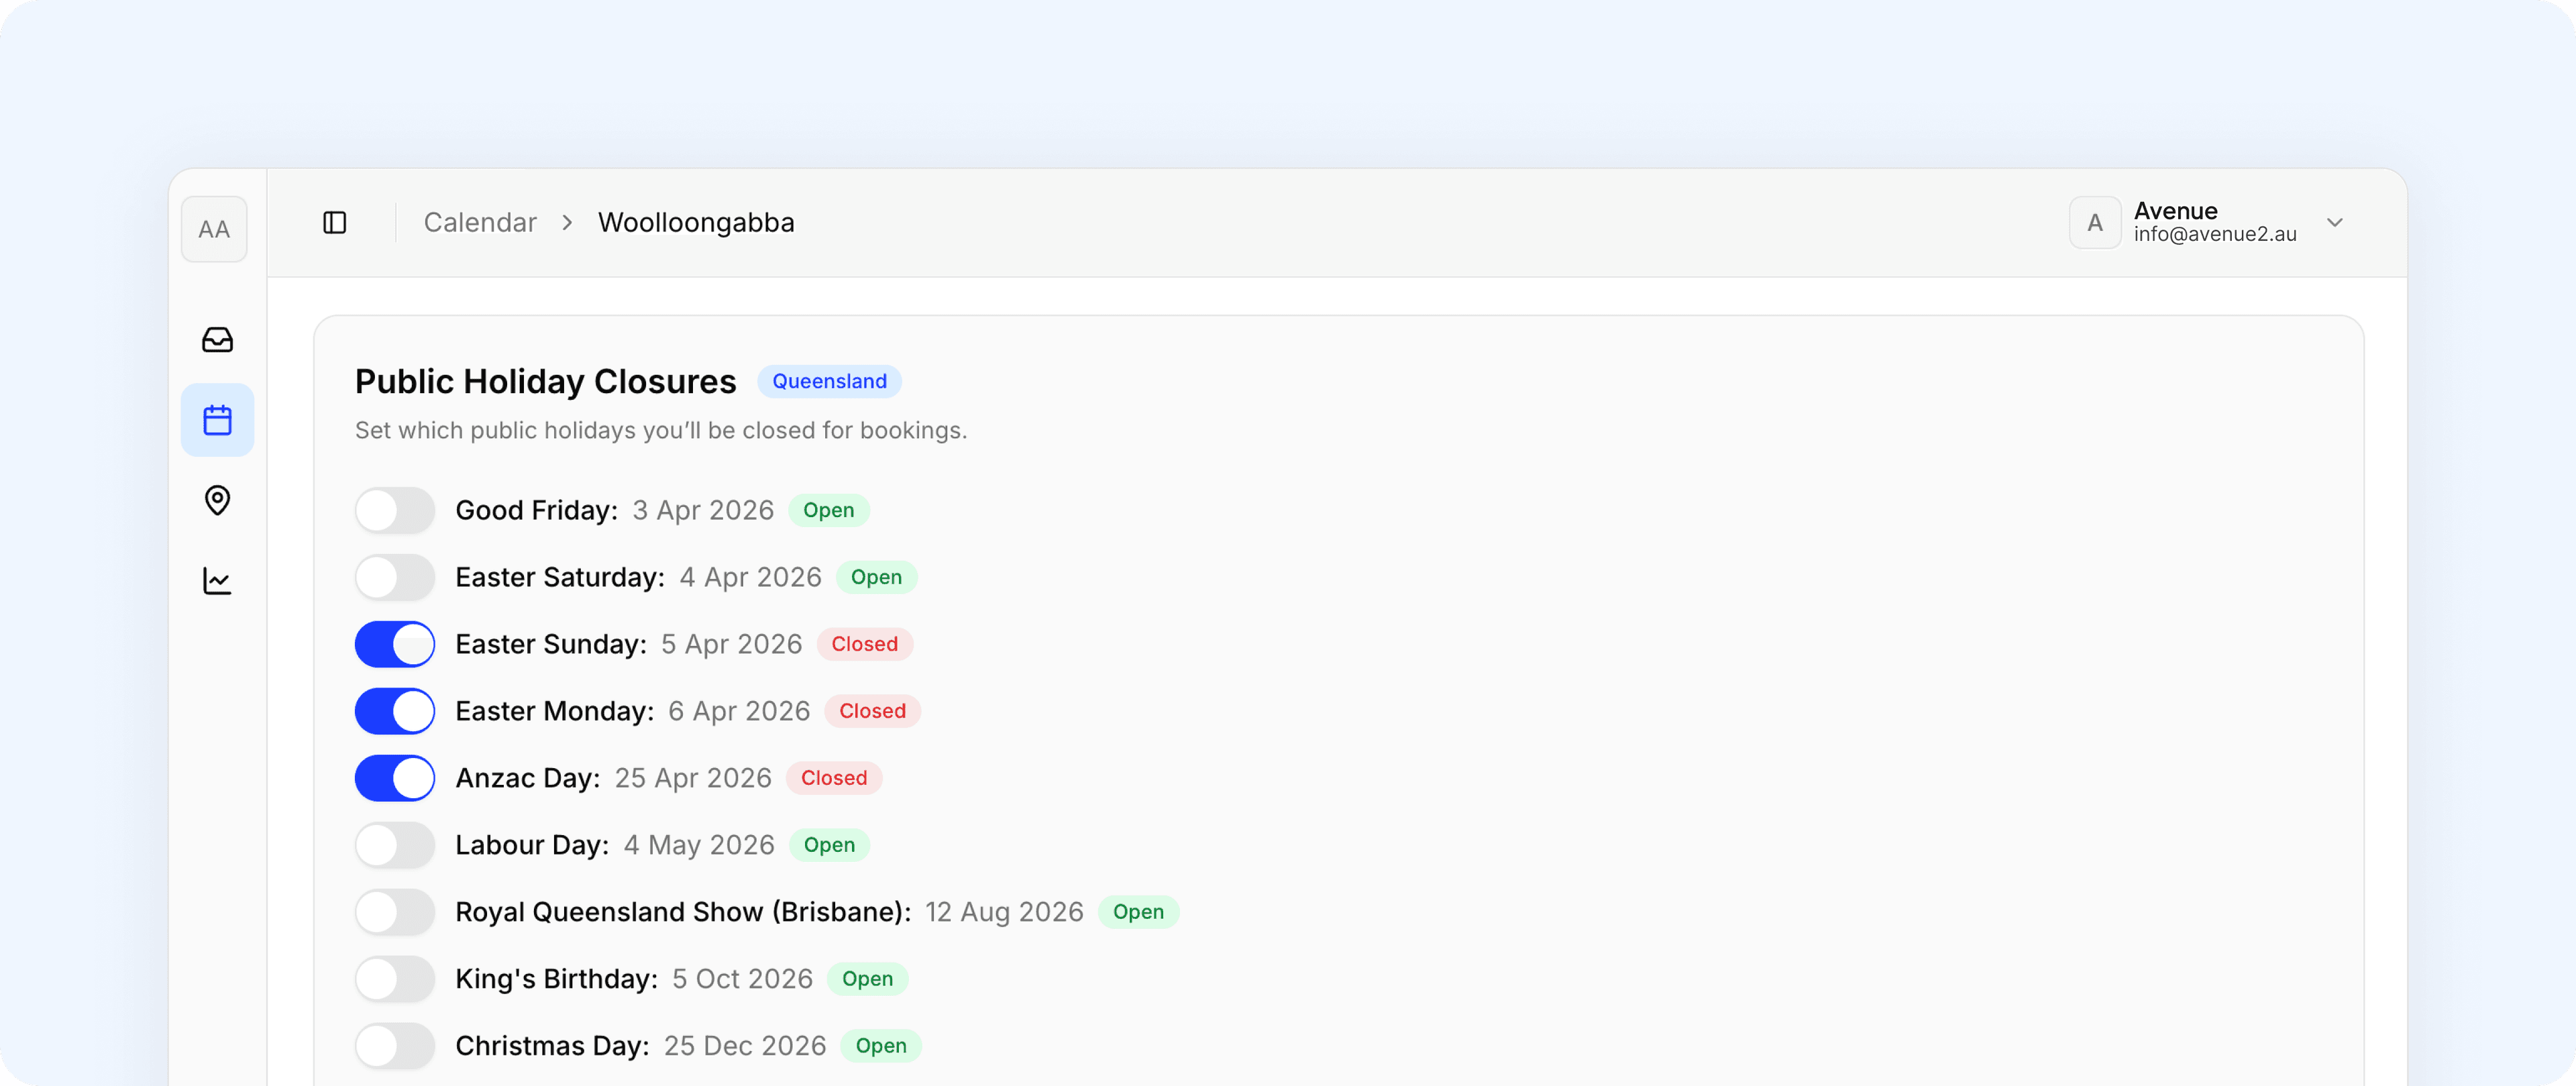This screenshot has width=2576, height=1086.
Task: Click the Avenue account avatar
Action: (2094, 222)
